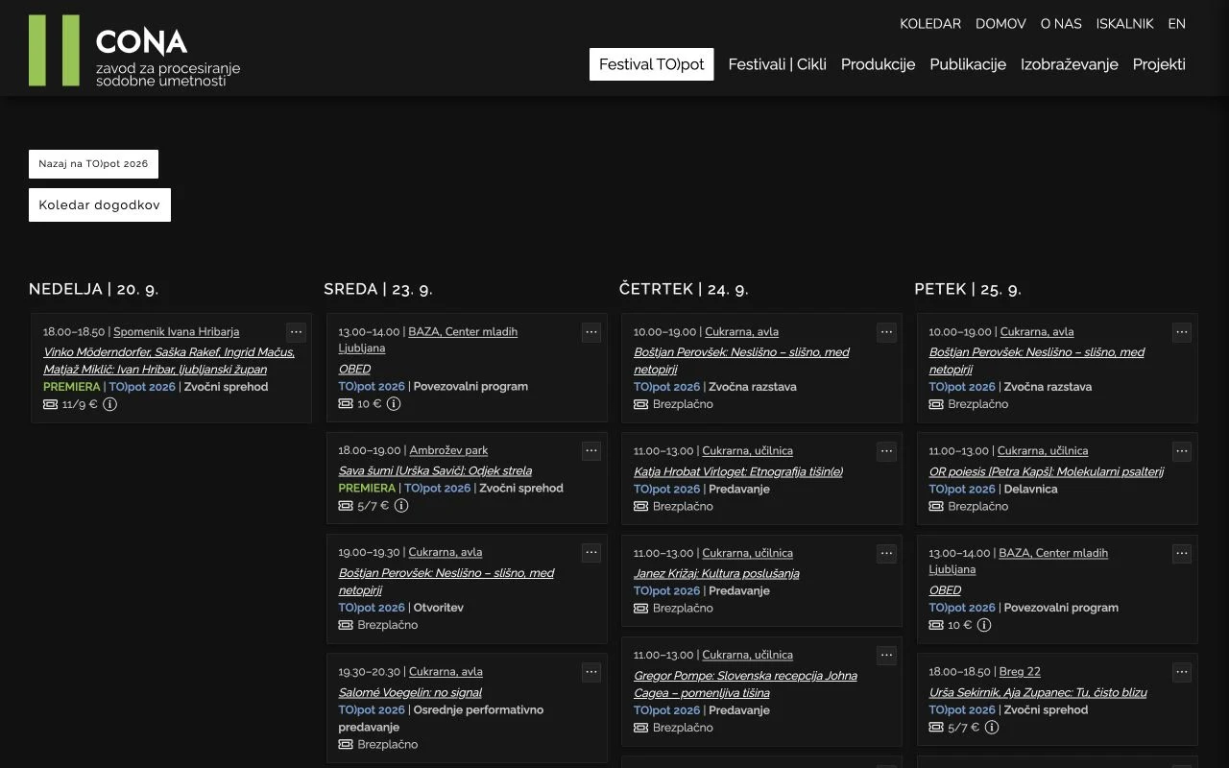This screenshot has height=768, width=1229.
Task: Open the O NAS page
Action: (x=1061, y=24)
